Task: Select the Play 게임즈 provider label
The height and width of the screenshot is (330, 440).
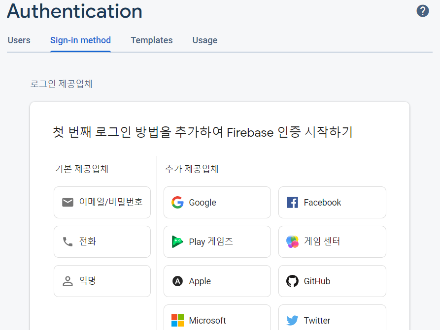Action: [211, 241]
